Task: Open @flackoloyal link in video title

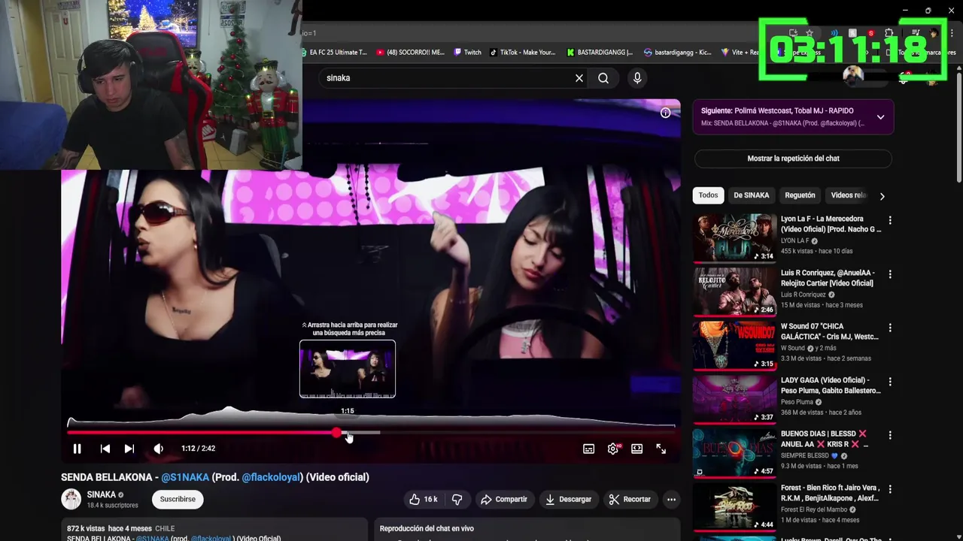Action: [272, 477]
